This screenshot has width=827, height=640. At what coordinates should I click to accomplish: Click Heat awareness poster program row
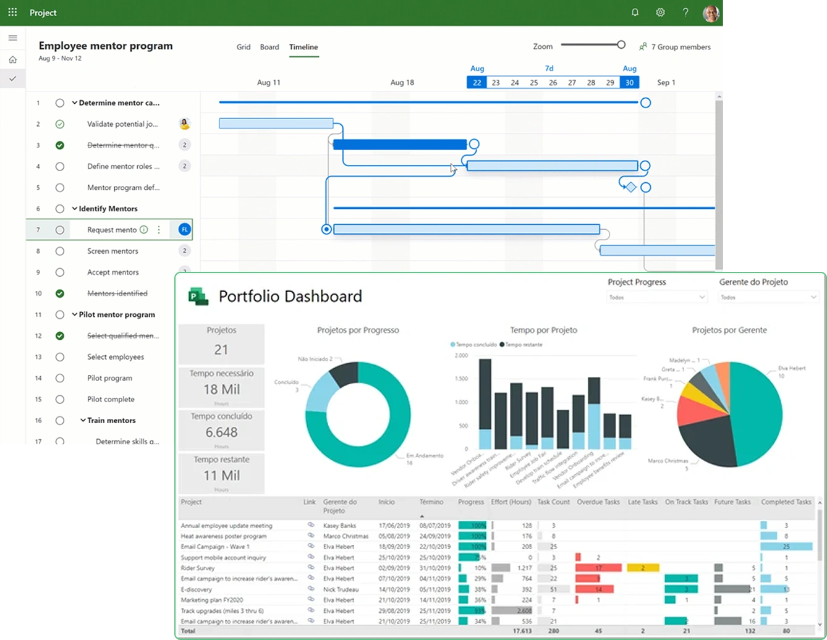[224, 536]
